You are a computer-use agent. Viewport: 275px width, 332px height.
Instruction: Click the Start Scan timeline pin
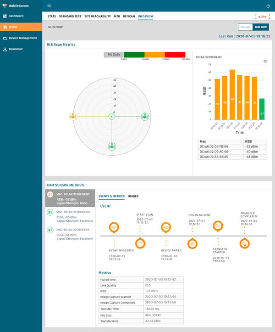coord(140,243)
